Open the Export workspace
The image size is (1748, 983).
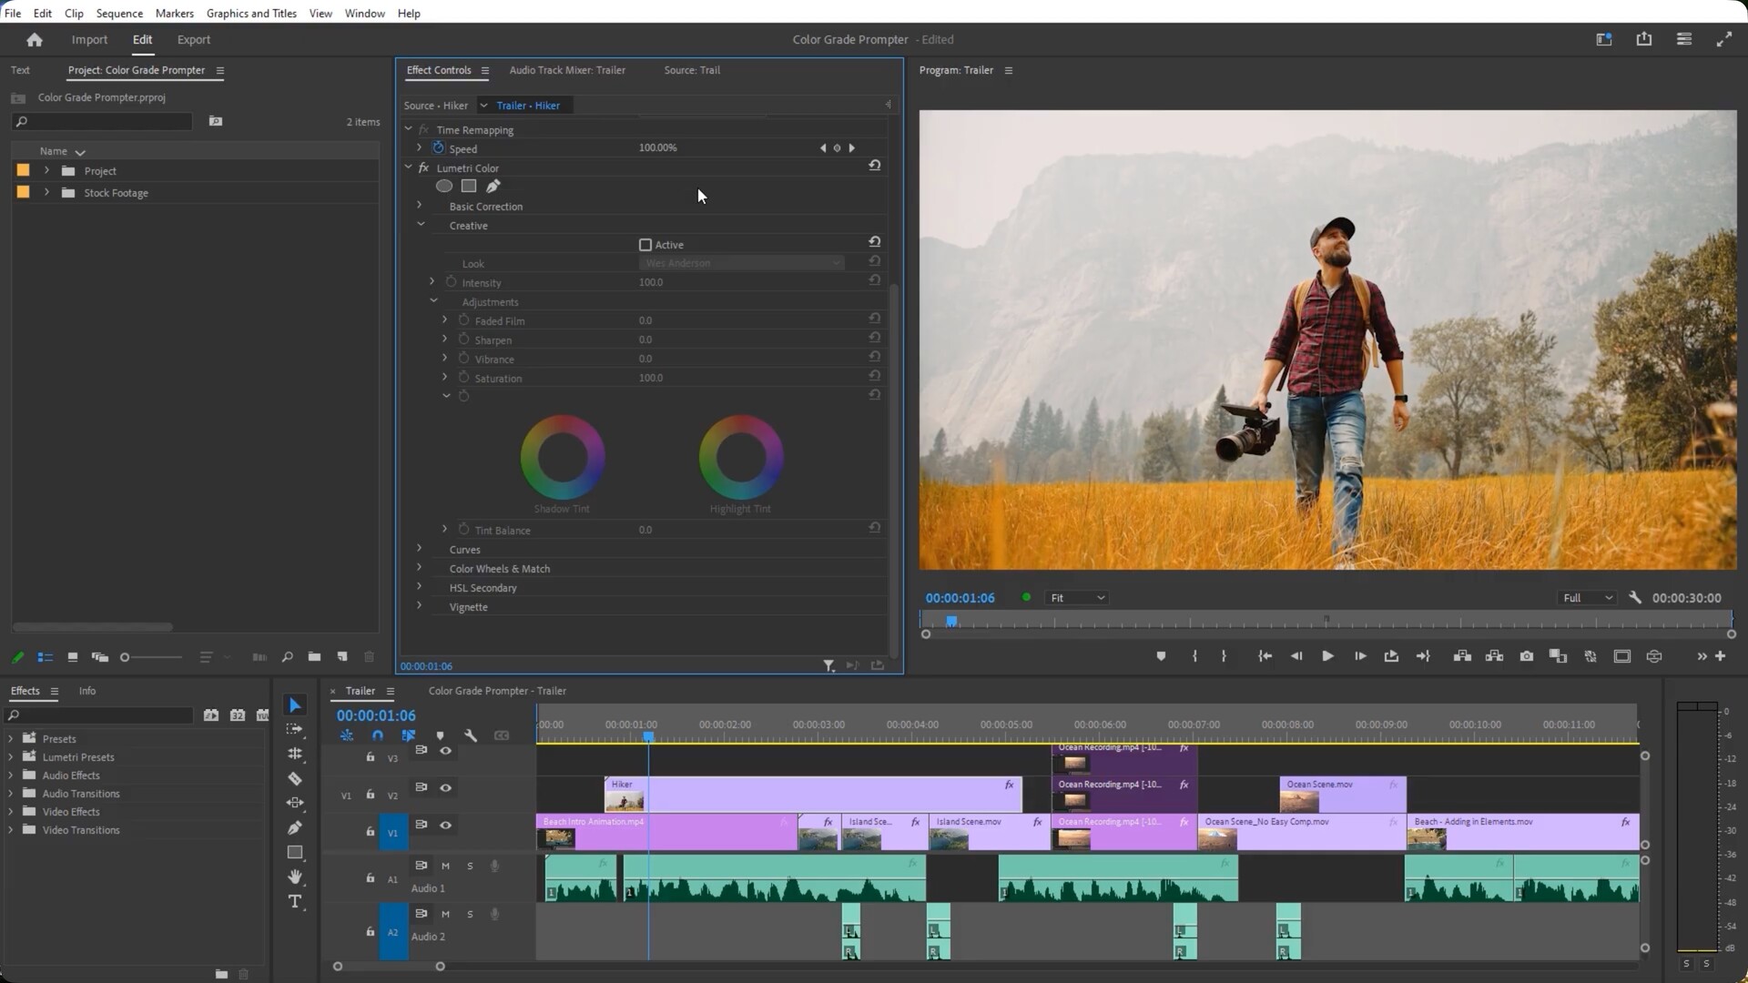[x=193, y=40]
